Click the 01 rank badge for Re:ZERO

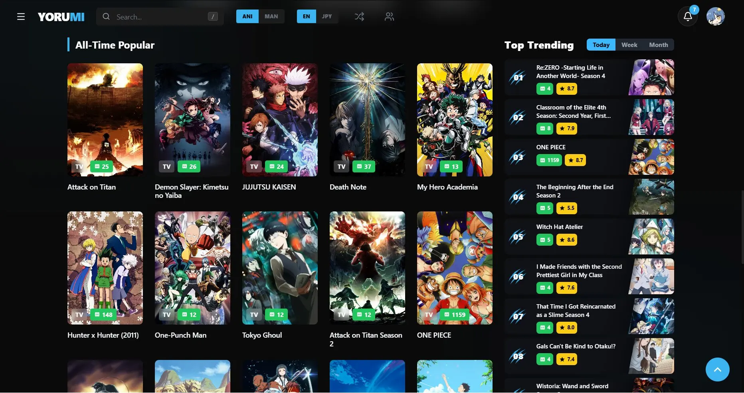click(518, 78)
